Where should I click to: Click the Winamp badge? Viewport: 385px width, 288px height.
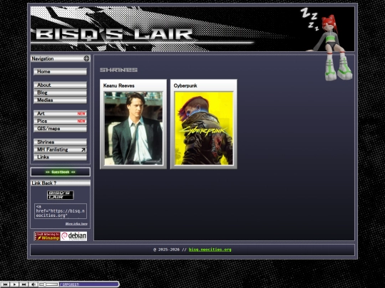(x=47, y=236)
